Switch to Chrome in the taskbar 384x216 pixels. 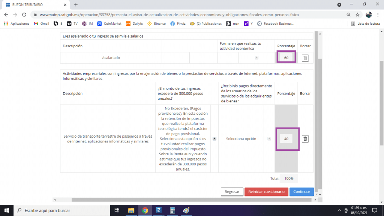coord(145,210)
